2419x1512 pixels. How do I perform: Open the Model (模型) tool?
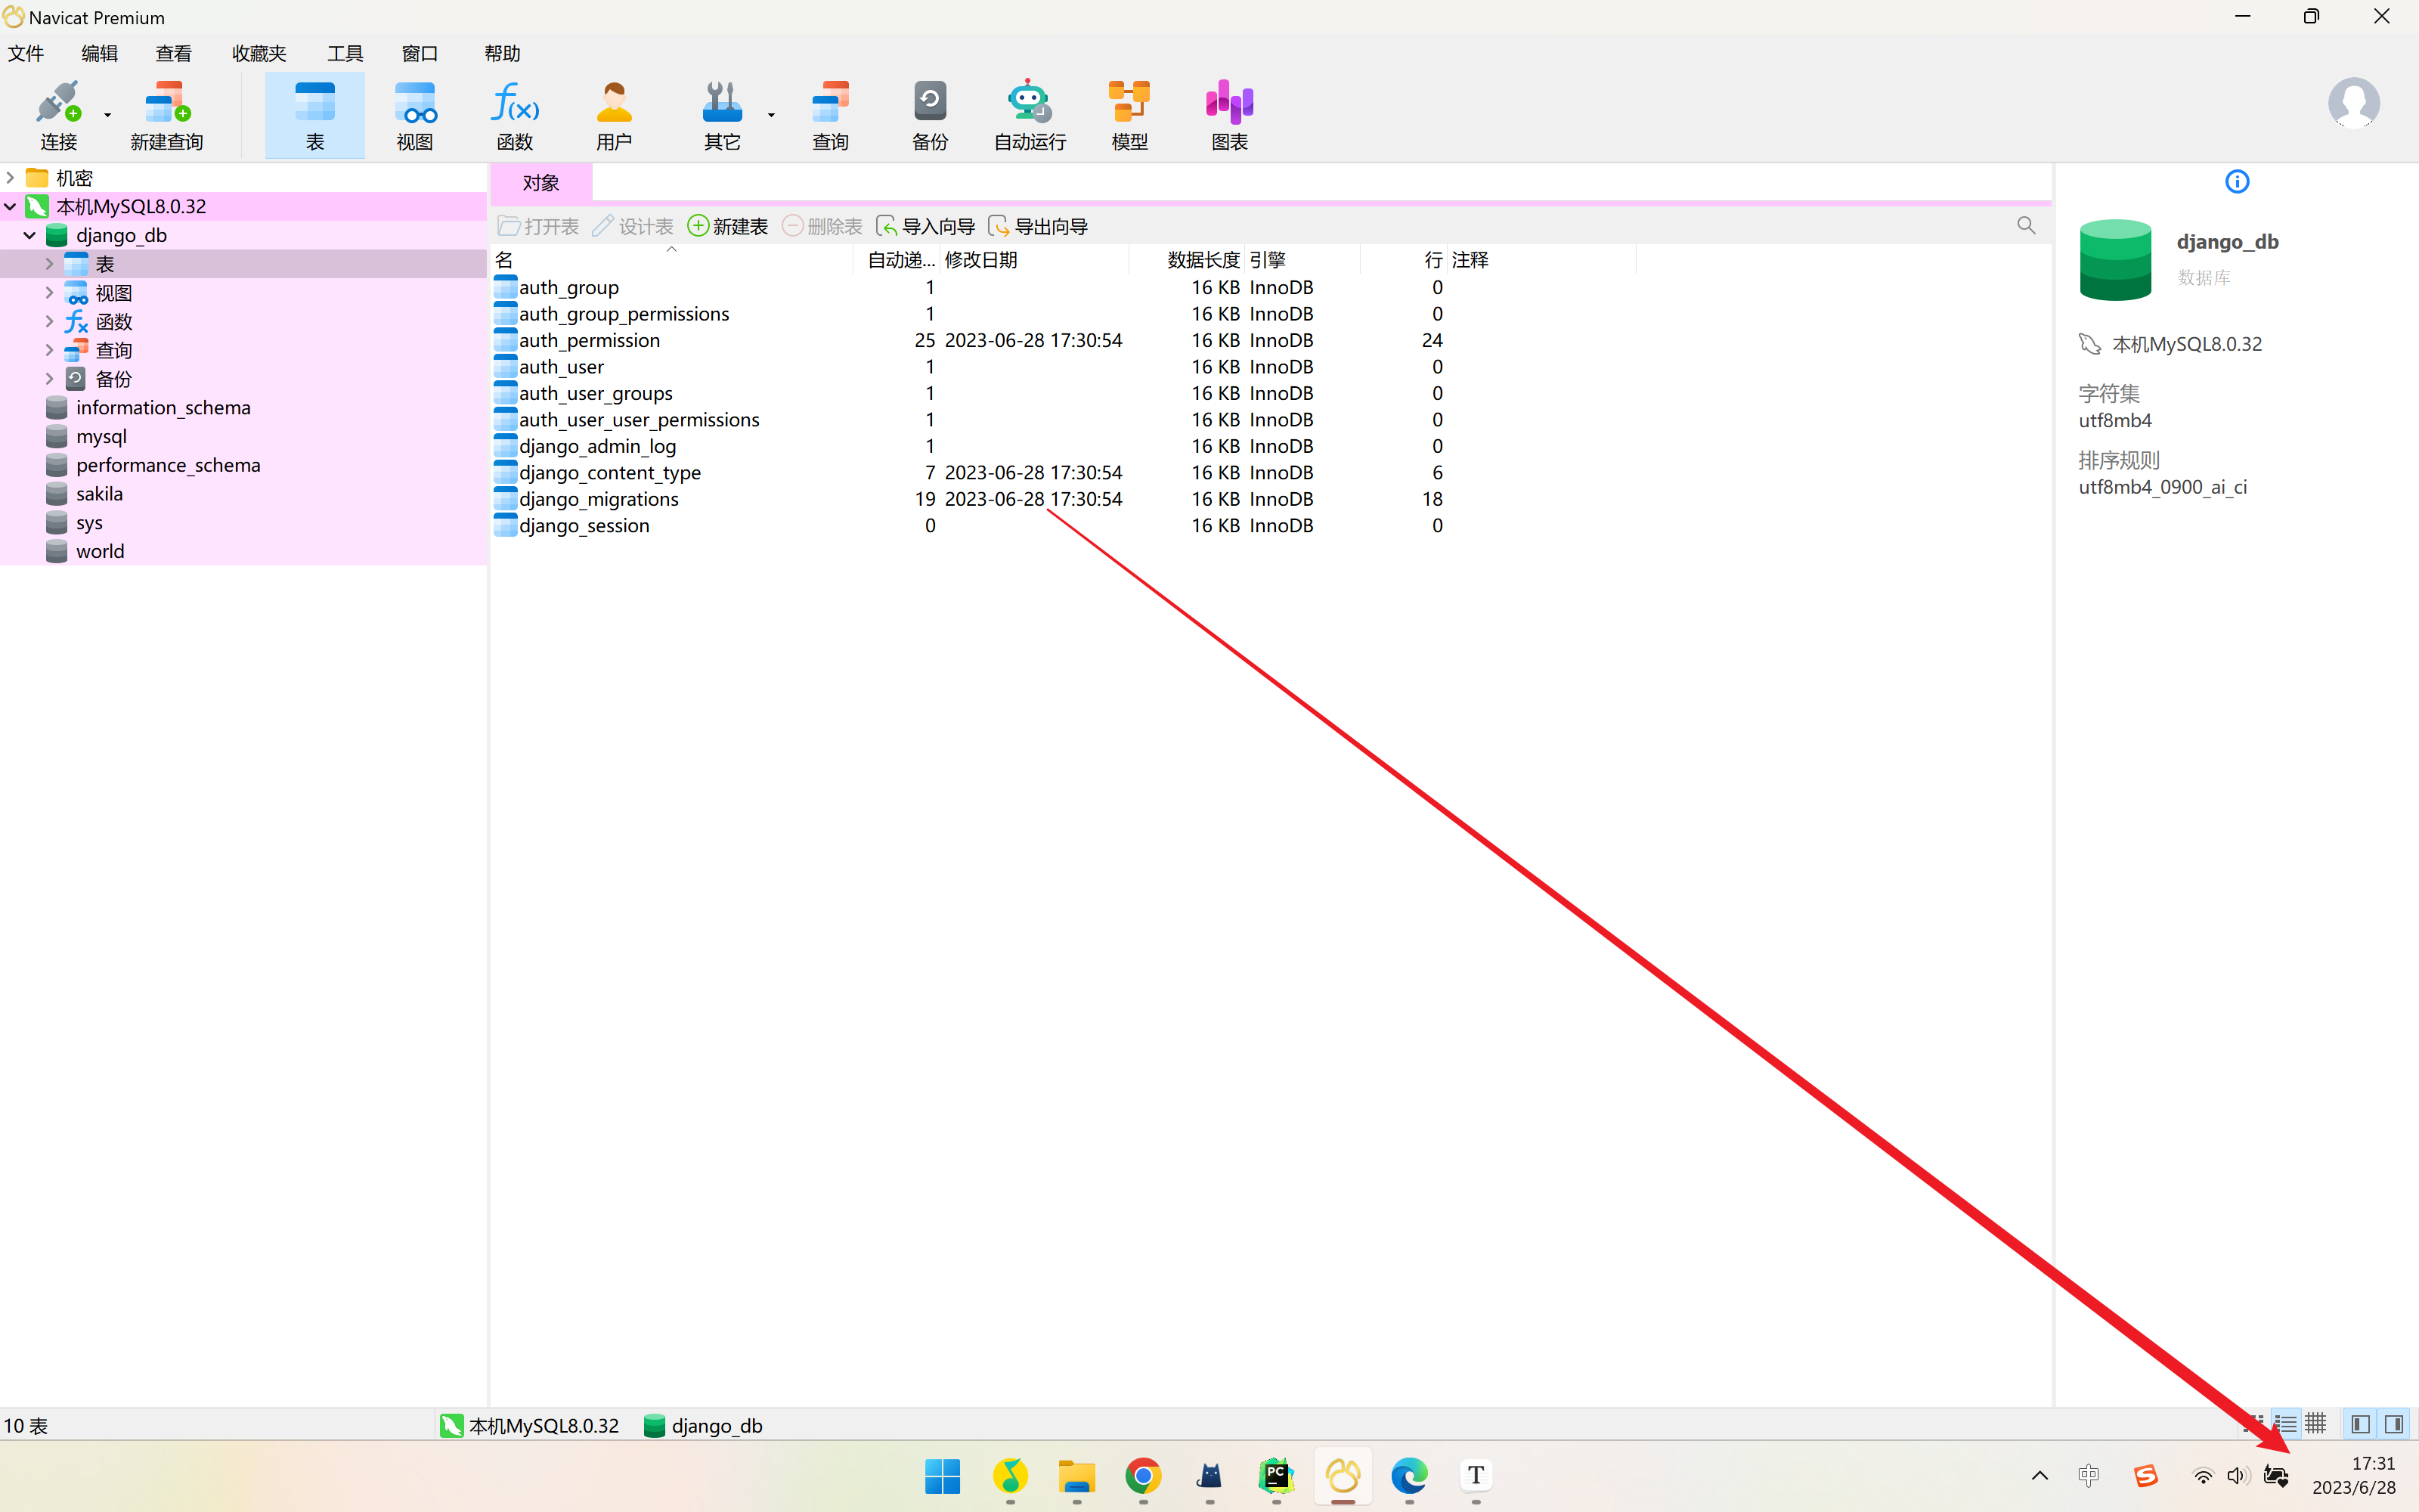tap(1129, 115)
